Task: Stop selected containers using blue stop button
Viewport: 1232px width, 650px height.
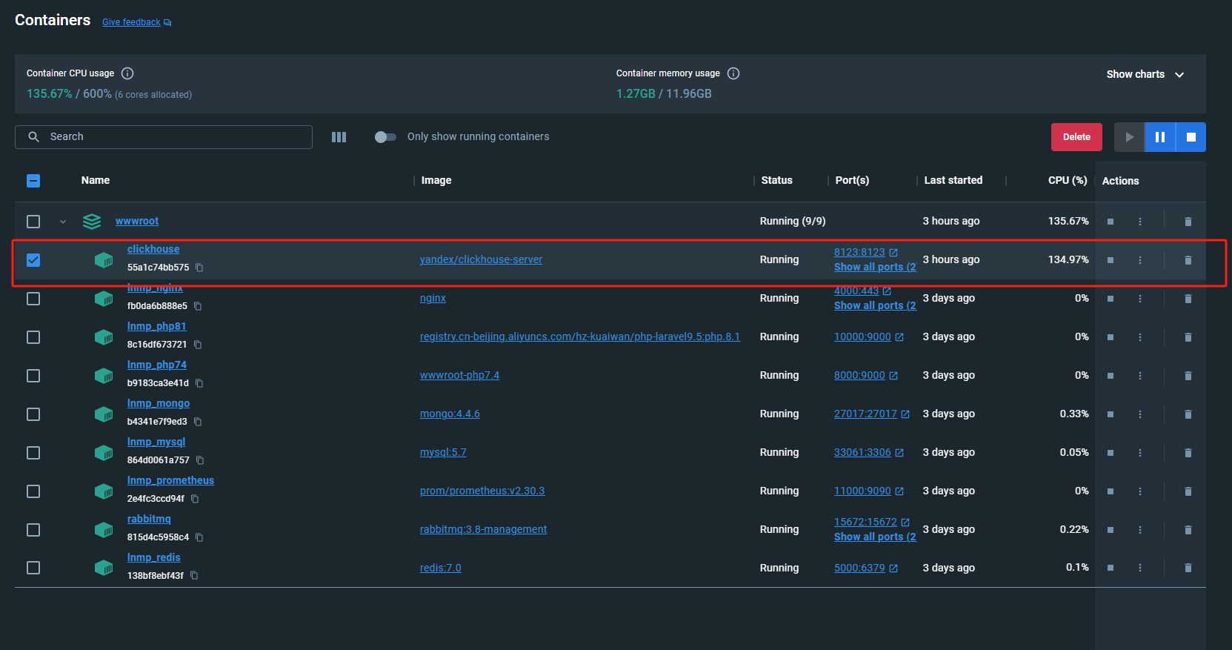Action: 1191,137
